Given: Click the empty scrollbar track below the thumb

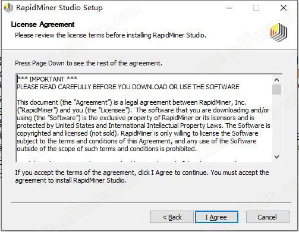Looking at the screenshot, I should [276, 123].
